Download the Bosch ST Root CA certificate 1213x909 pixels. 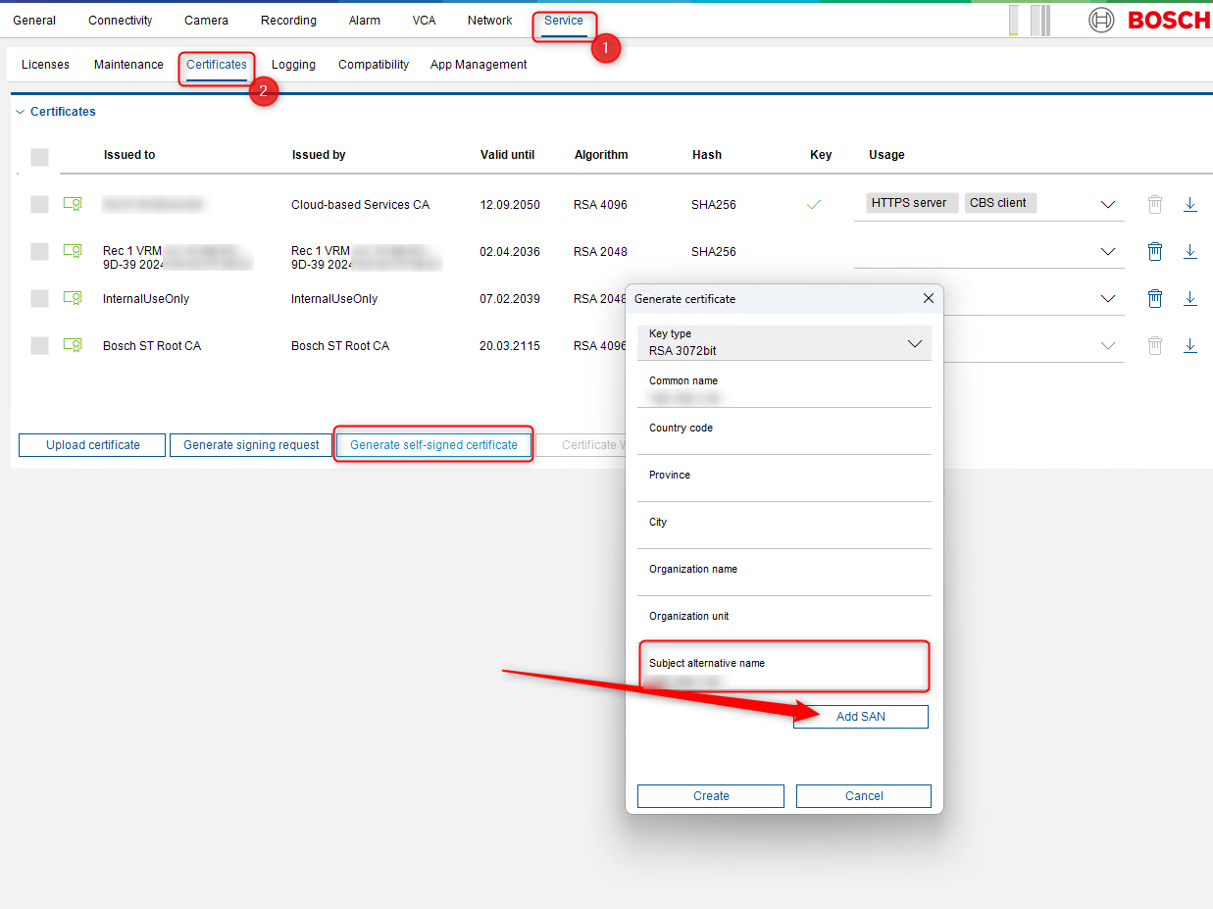[1189, 346]
